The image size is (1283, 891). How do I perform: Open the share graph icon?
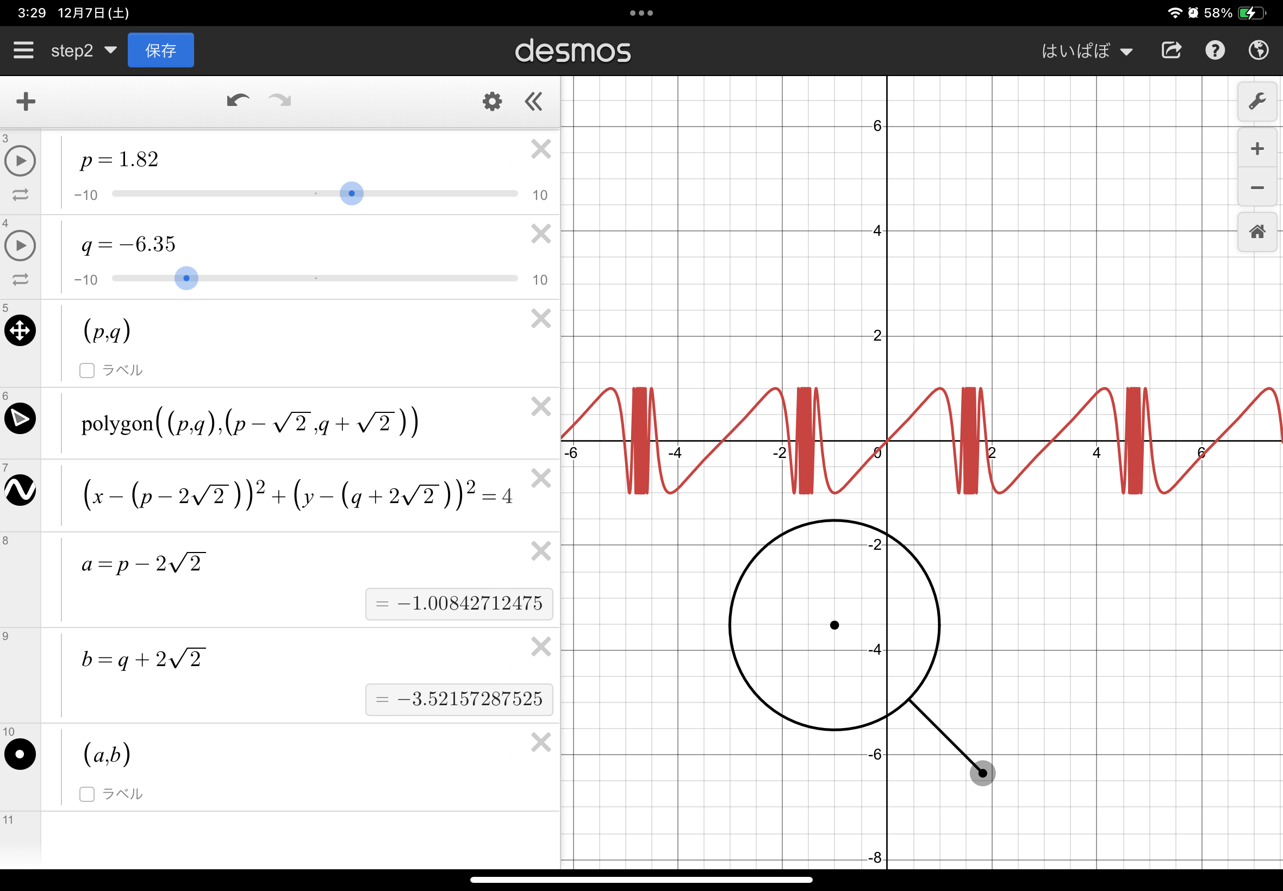point(1172,50)
